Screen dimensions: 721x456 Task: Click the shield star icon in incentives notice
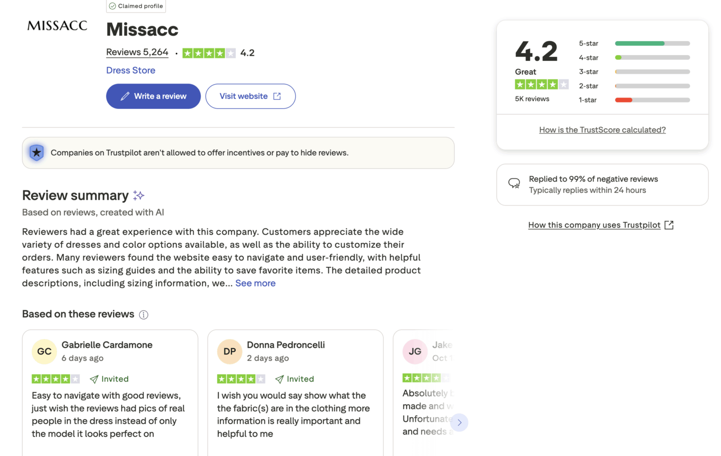37,152
